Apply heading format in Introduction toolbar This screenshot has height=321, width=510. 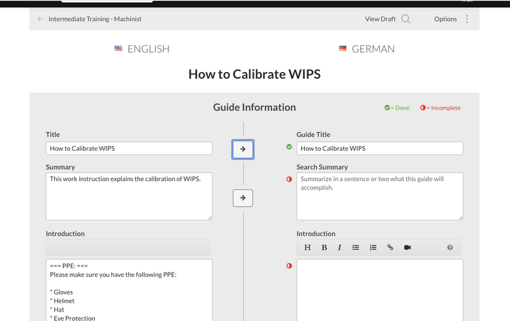[308, 247]
